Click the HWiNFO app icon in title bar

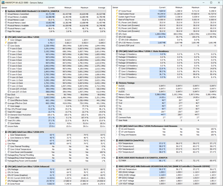3,3
